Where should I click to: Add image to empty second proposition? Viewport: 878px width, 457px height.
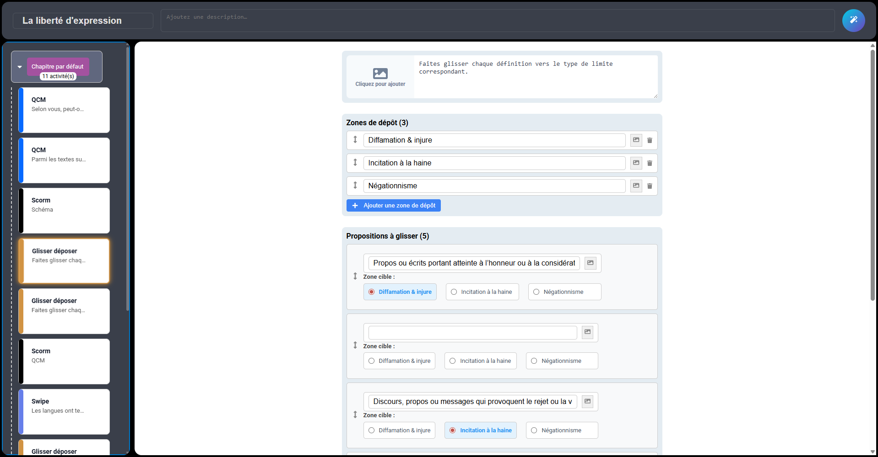pyautogui.click(x=587, y=332)
